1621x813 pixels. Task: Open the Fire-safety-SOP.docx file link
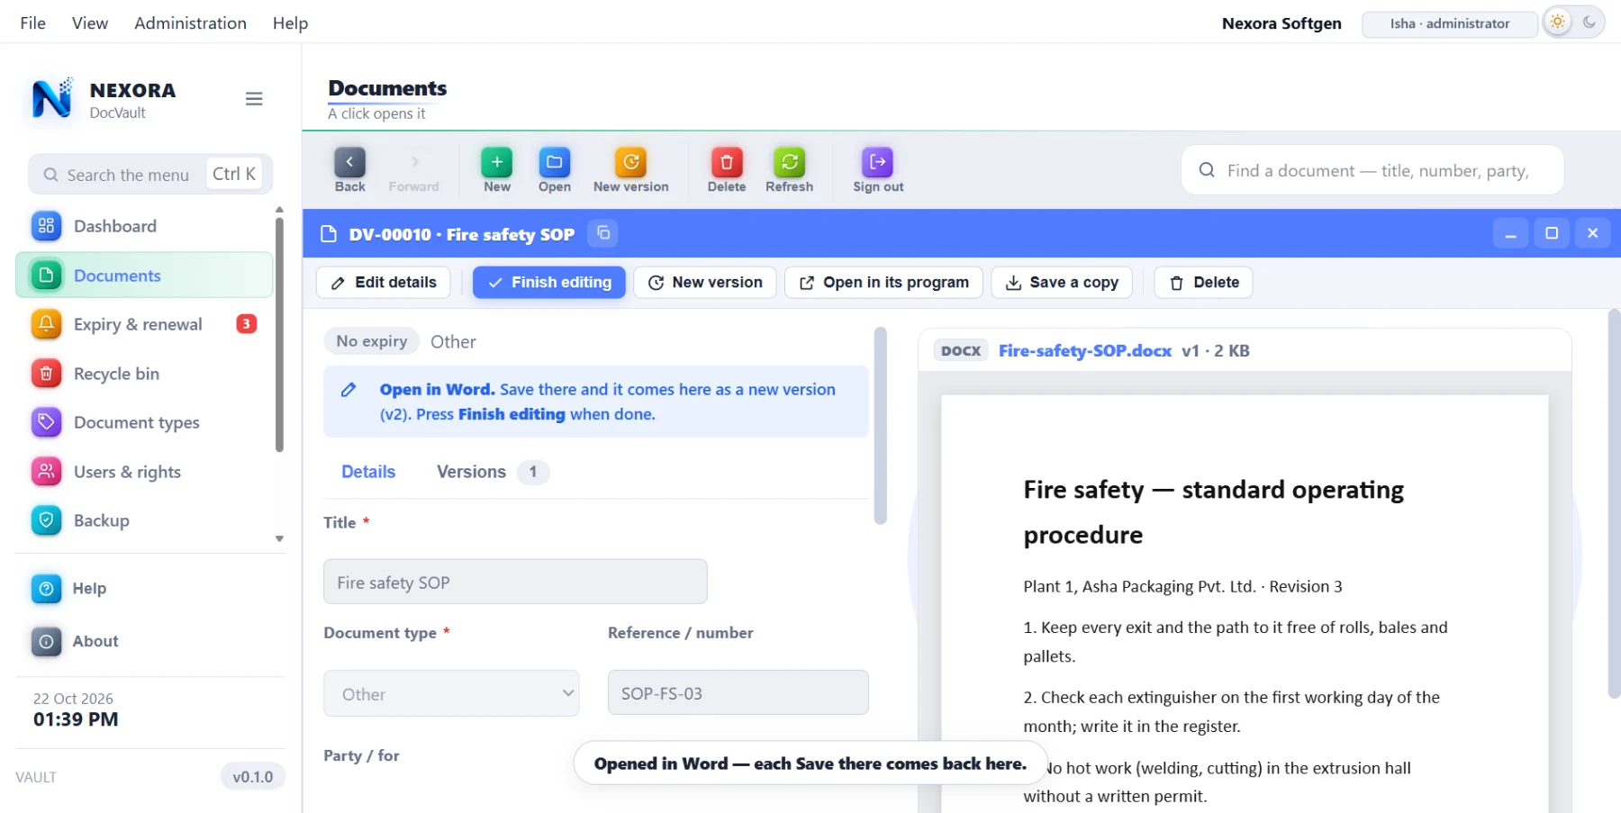[1085, 351]
